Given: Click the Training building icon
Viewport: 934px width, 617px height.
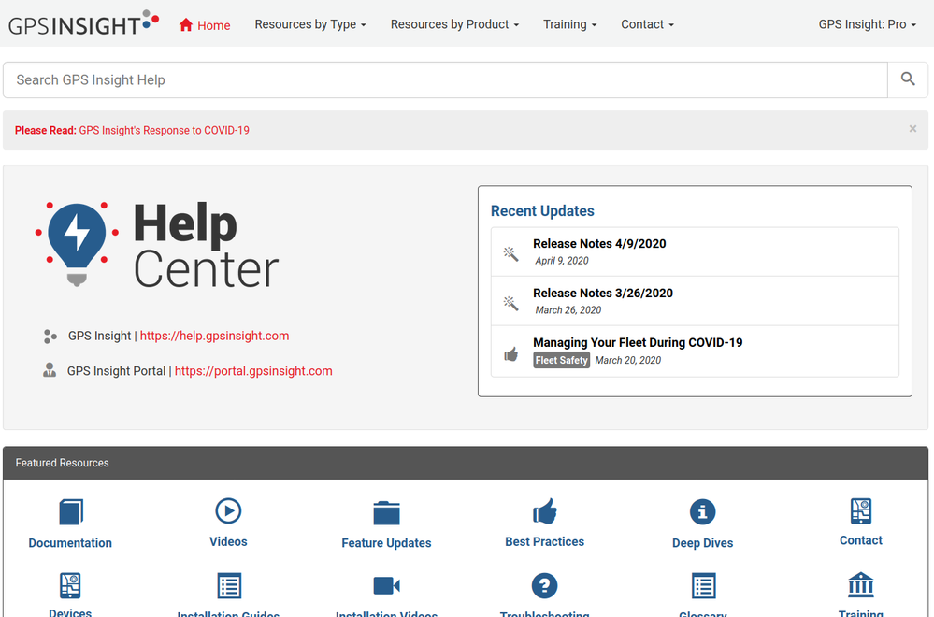Looking at the screenshot, I should [x=860, y=585].
